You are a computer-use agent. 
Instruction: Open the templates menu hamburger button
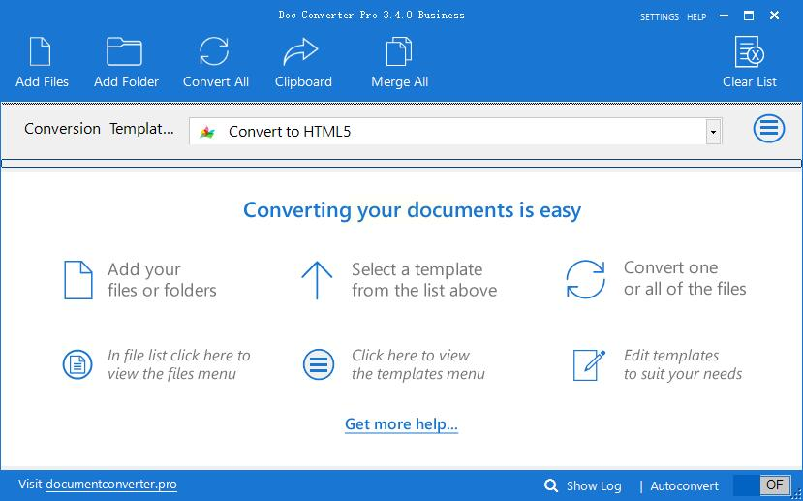click(x=769, y=128)
